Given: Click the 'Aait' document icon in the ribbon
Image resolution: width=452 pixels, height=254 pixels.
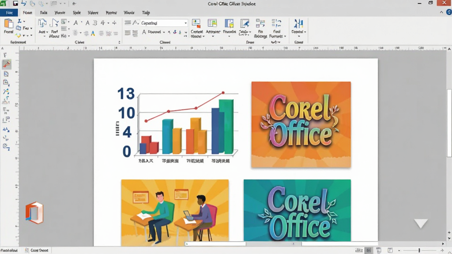Looking at the screenshot, I should click(42, 23).
